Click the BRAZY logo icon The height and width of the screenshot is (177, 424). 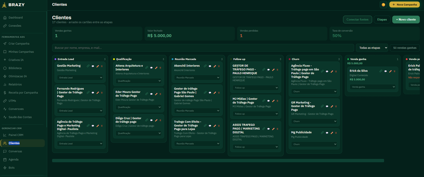tap(4, 5)
